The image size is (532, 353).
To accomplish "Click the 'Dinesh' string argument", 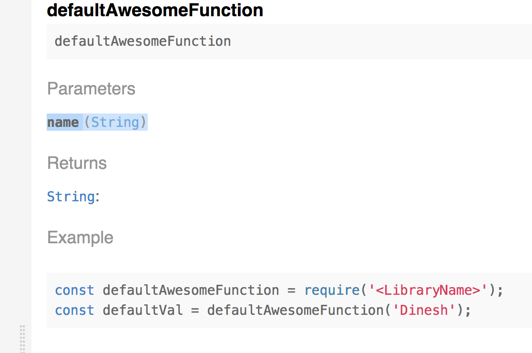I will (x=424, y=310).
